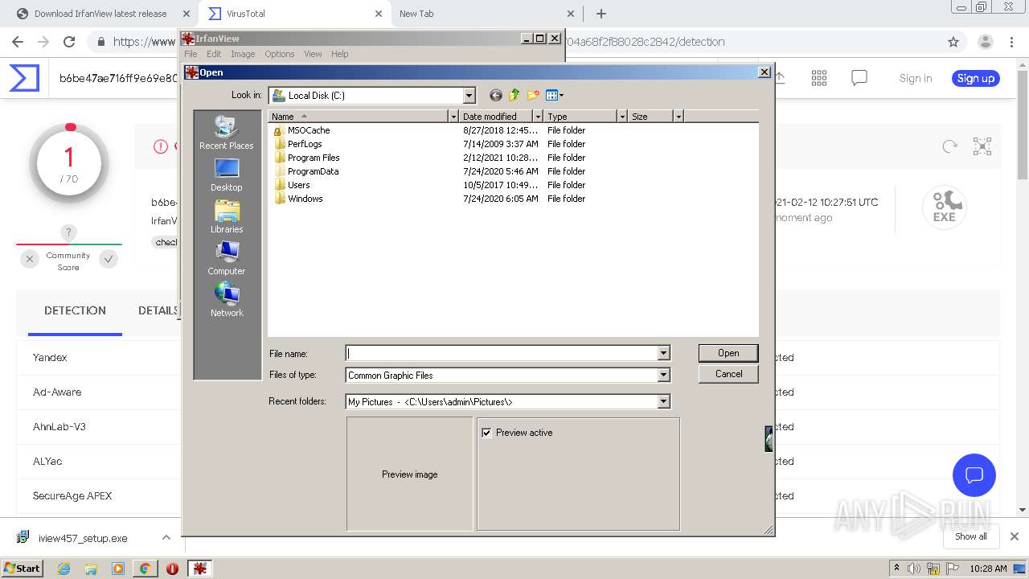The image size is (1029, 579).
Task: Open IrfanView File menu
Action: coord(191,54)
